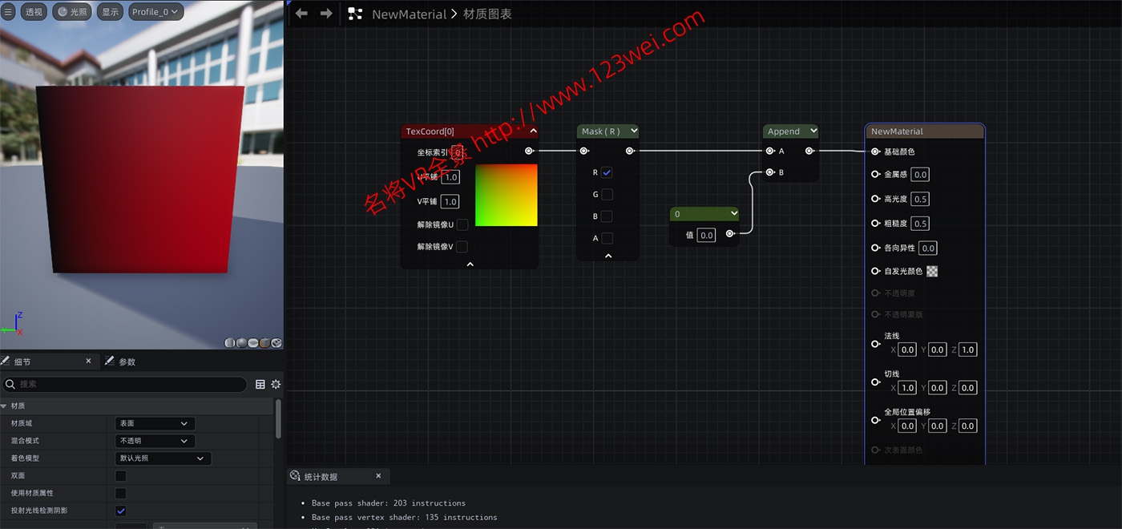Open the viewport hamburger menu icon
The image size is (1122, 529).
coord(8,11)
